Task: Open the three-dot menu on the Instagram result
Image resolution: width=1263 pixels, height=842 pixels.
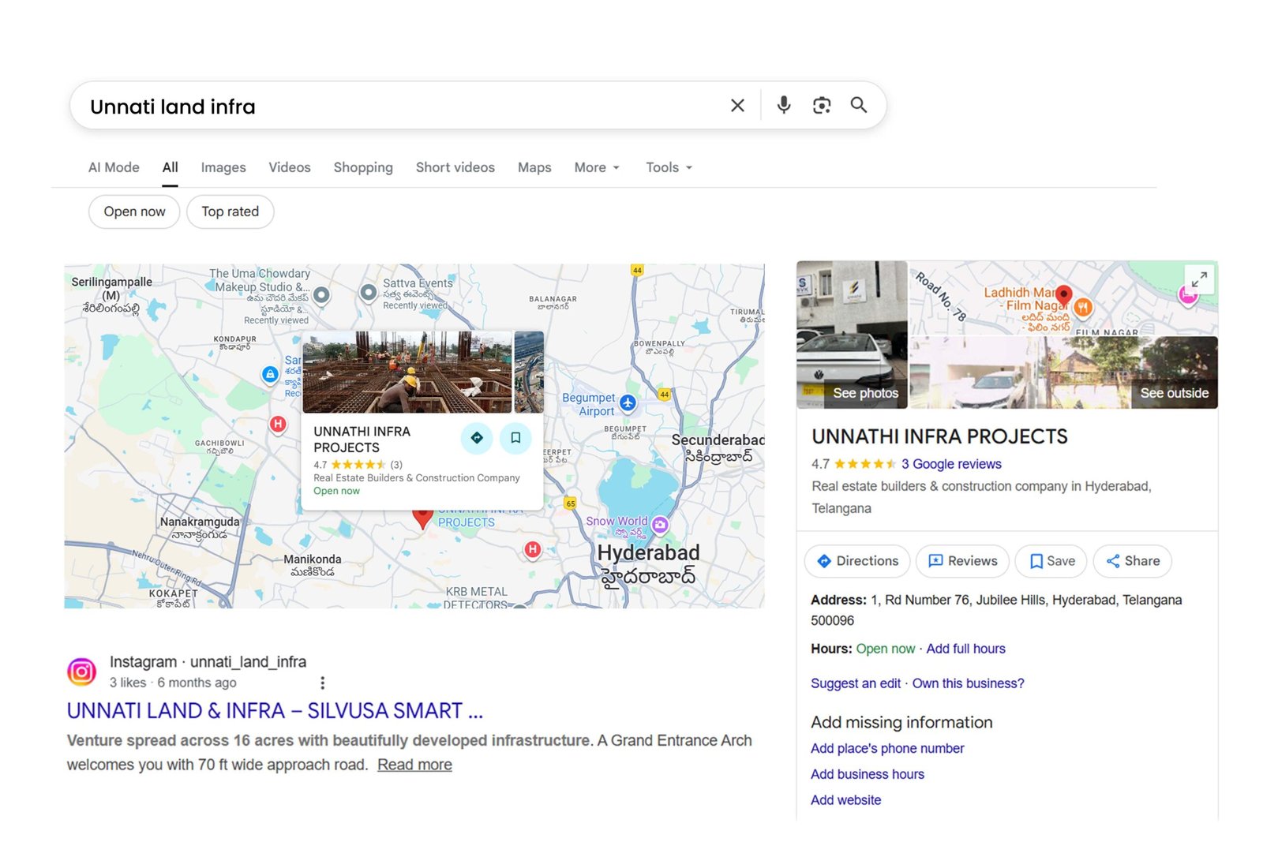Action: (x=323, y=682)
